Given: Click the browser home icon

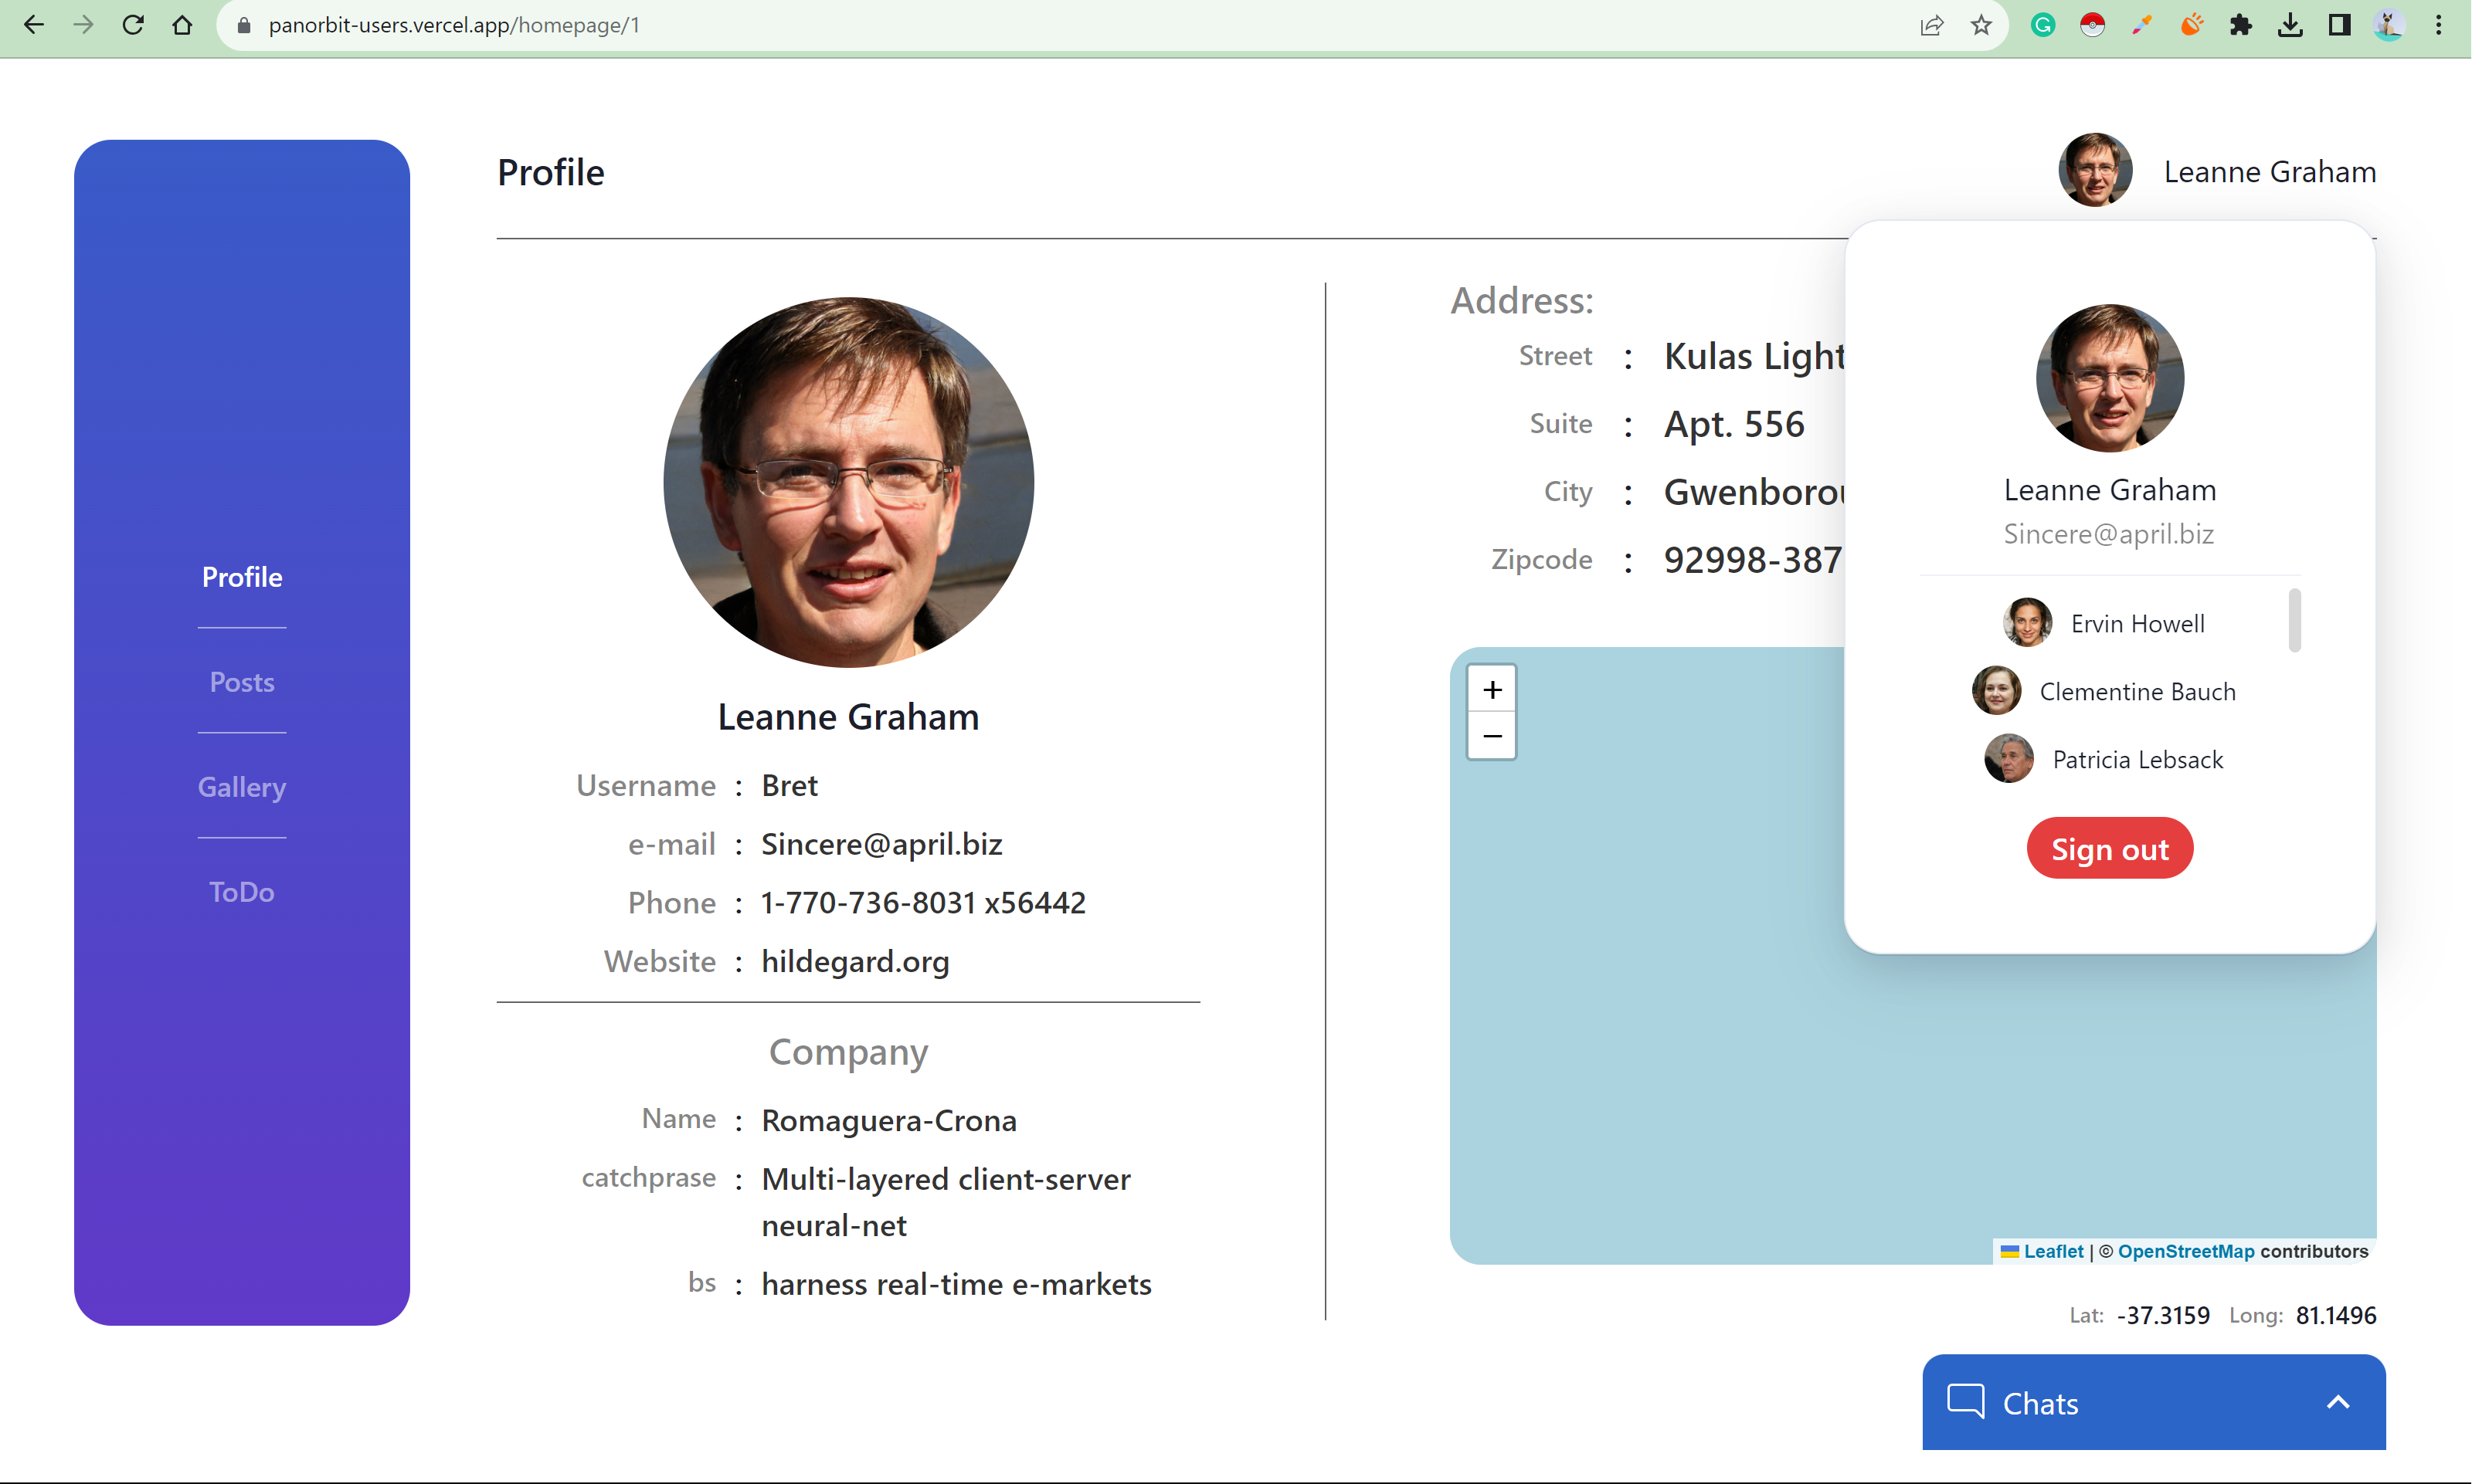Looking at the screenshot, I should click(182, 25).
